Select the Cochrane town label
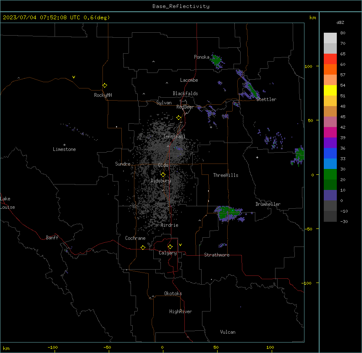The image size is (362, 353). click(135, 238)
